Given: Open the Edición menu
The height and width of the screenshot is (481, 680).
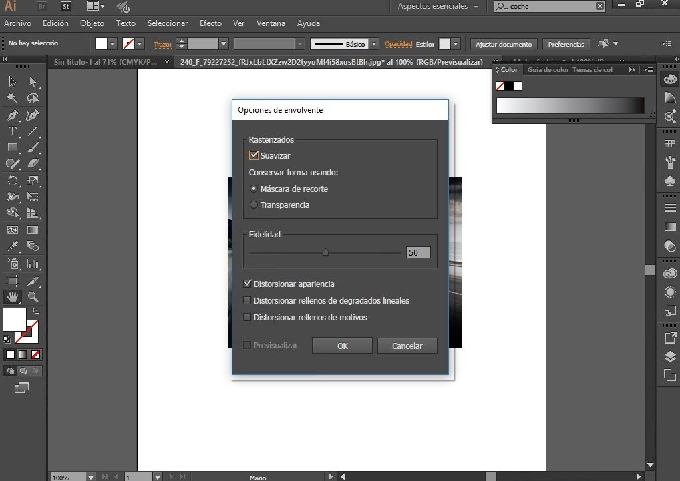Looking at the screenshot, I should [x=55, y=23].
